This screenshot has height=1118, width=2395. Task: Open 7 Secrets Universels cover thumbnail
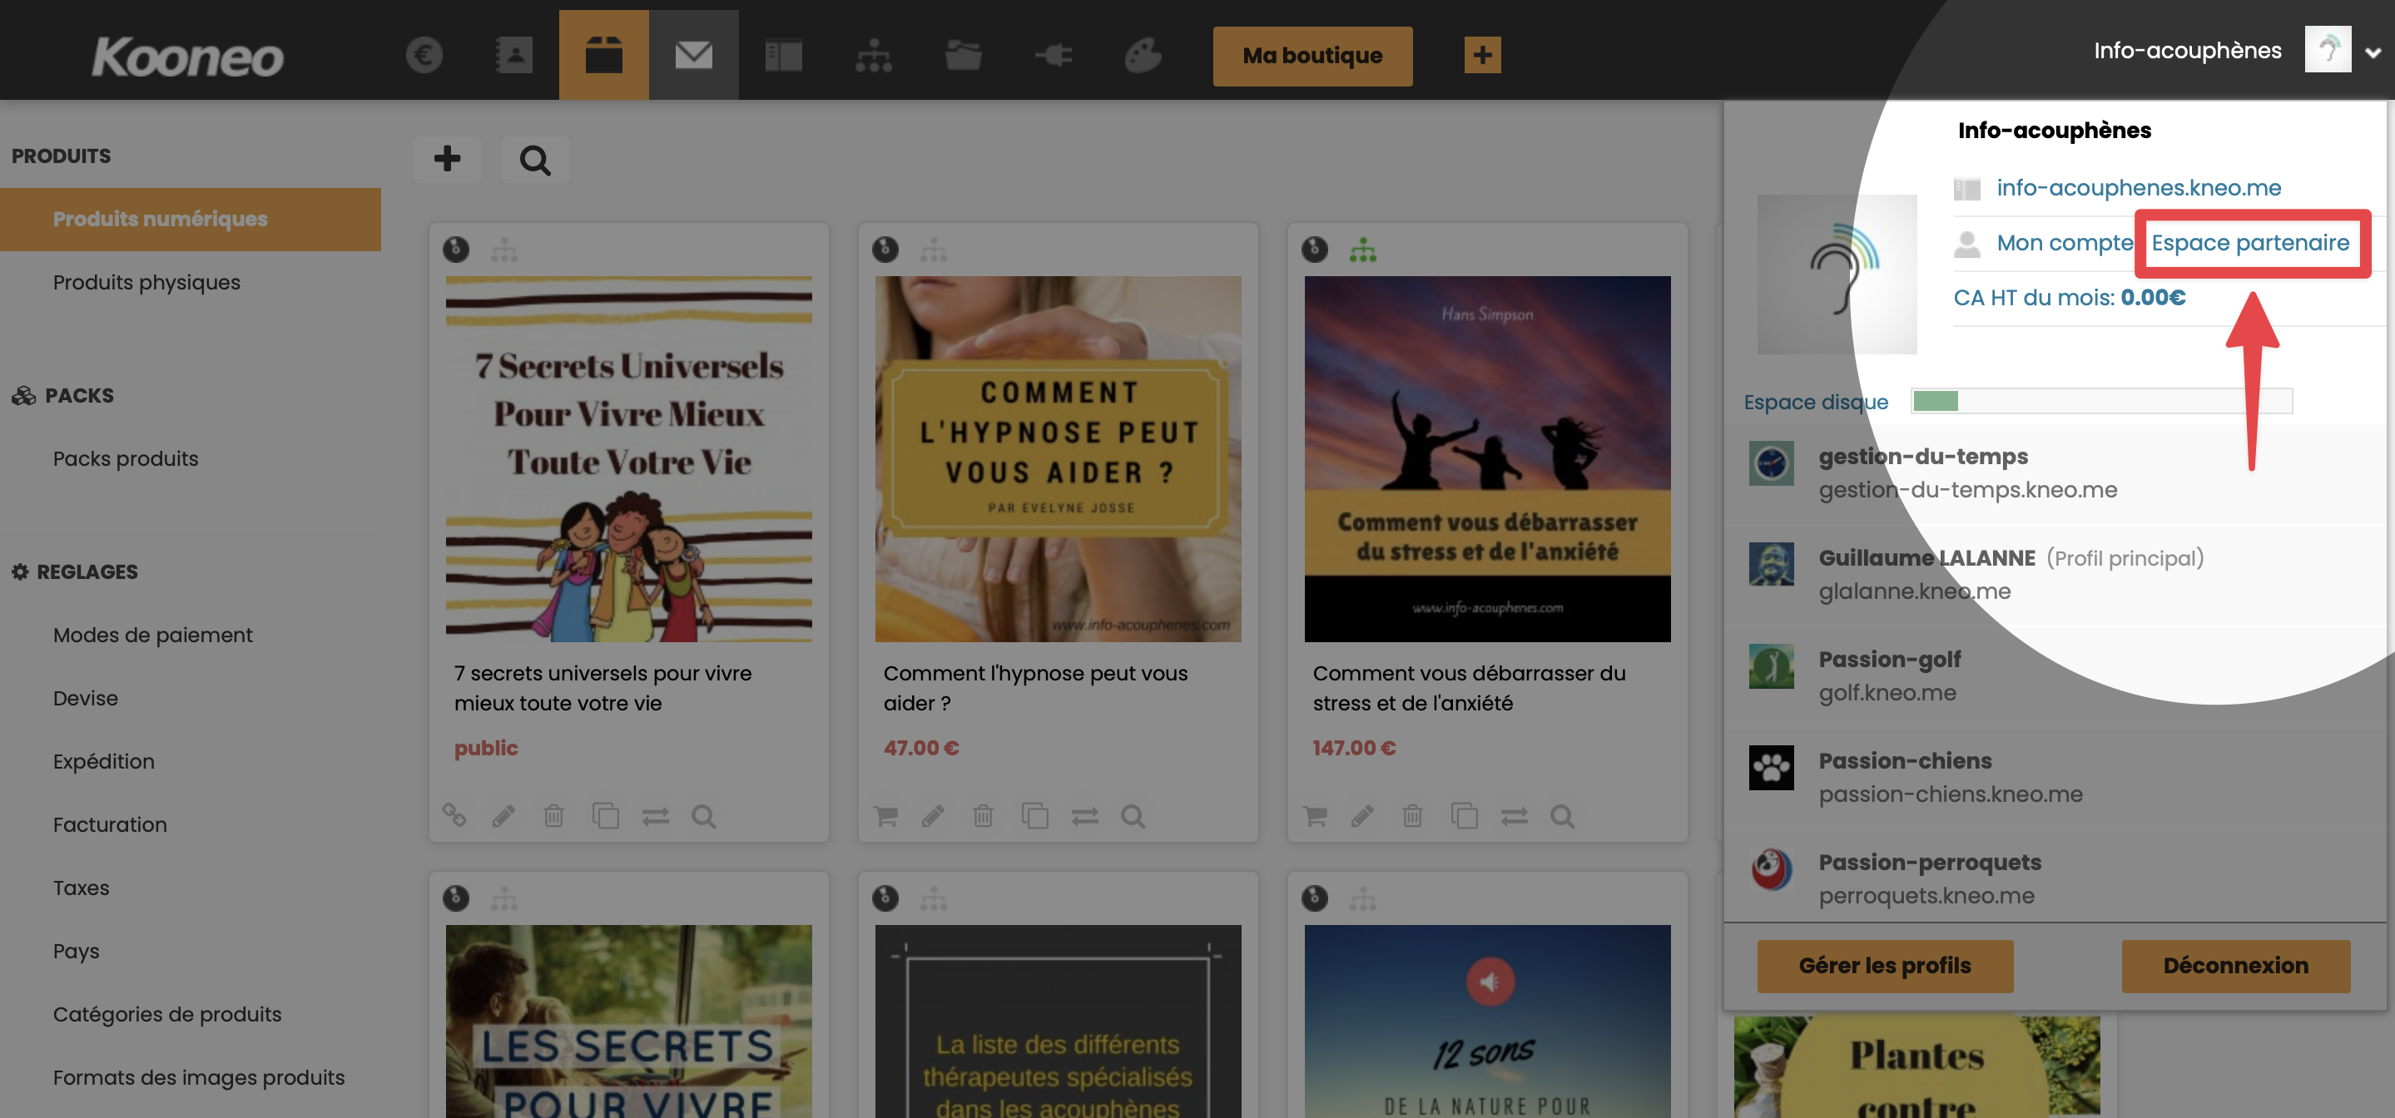(628, 459)
